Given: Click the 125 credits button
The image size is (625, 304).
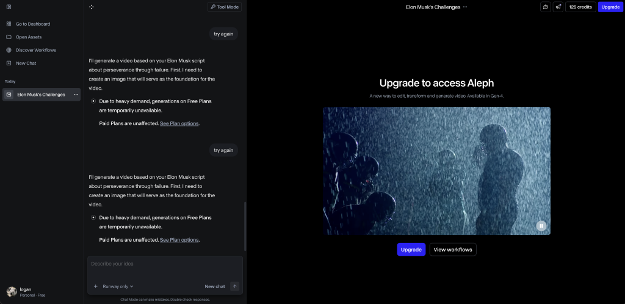Looking at the screenshot, I should 580,7.
